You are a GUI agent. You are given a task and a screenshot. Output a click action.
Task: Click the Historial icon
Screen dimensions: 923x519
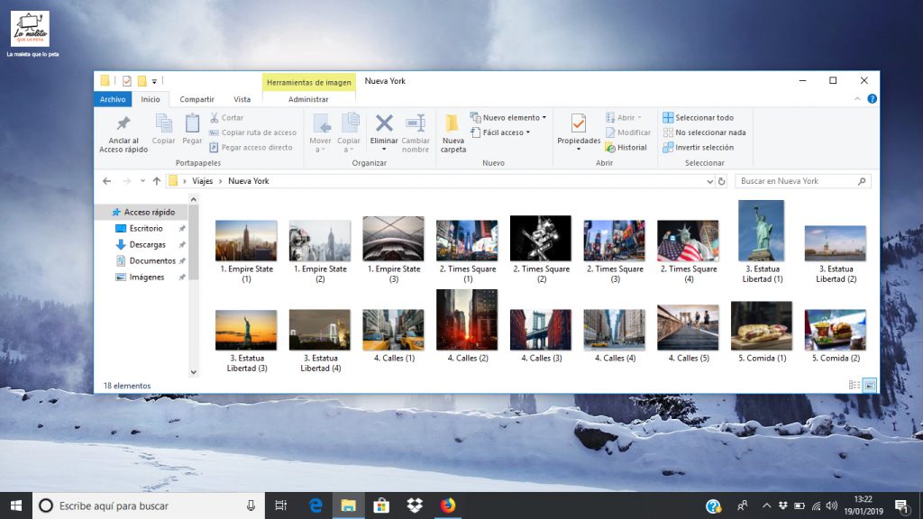[x=610, y=148]
